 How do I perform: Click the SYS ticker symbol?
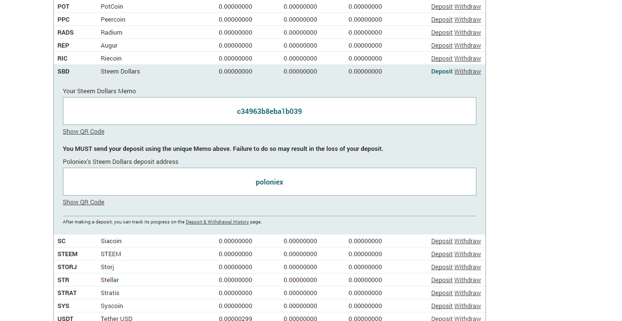63,306
